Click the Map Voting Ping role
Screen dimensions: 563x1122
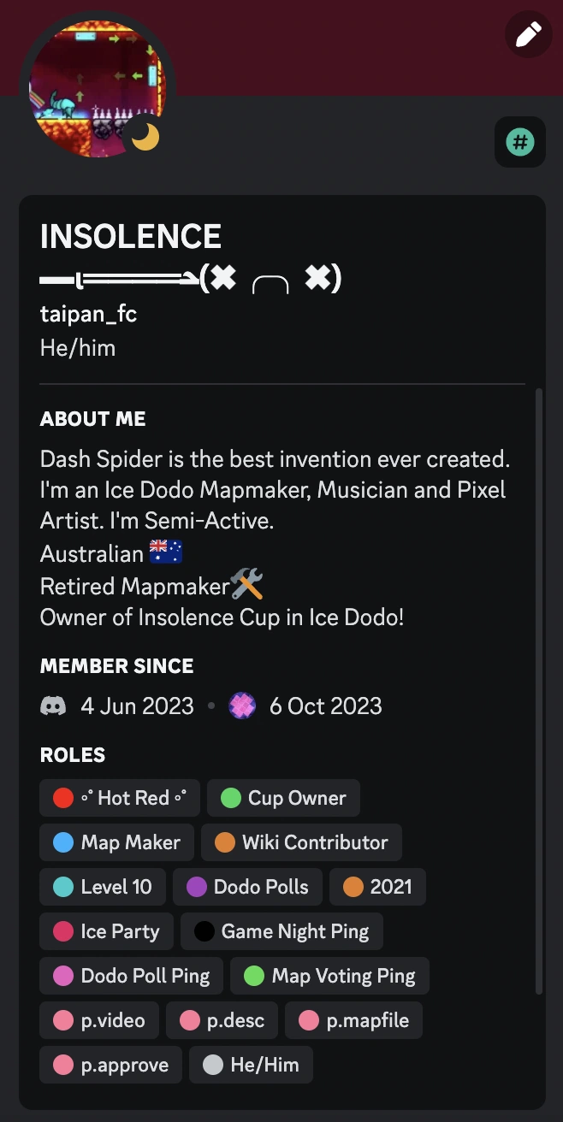[x=329, y=976]
